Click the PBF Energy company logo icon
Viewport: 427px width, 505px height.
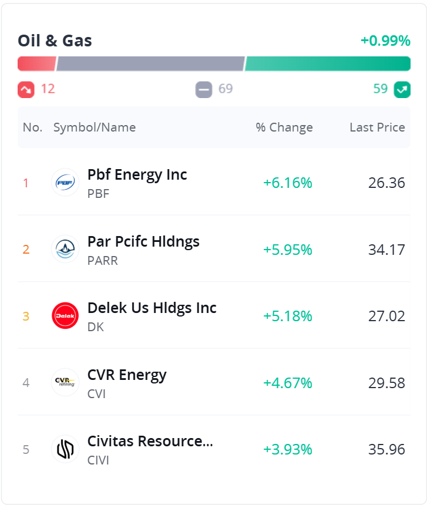[x=65, y=183]
